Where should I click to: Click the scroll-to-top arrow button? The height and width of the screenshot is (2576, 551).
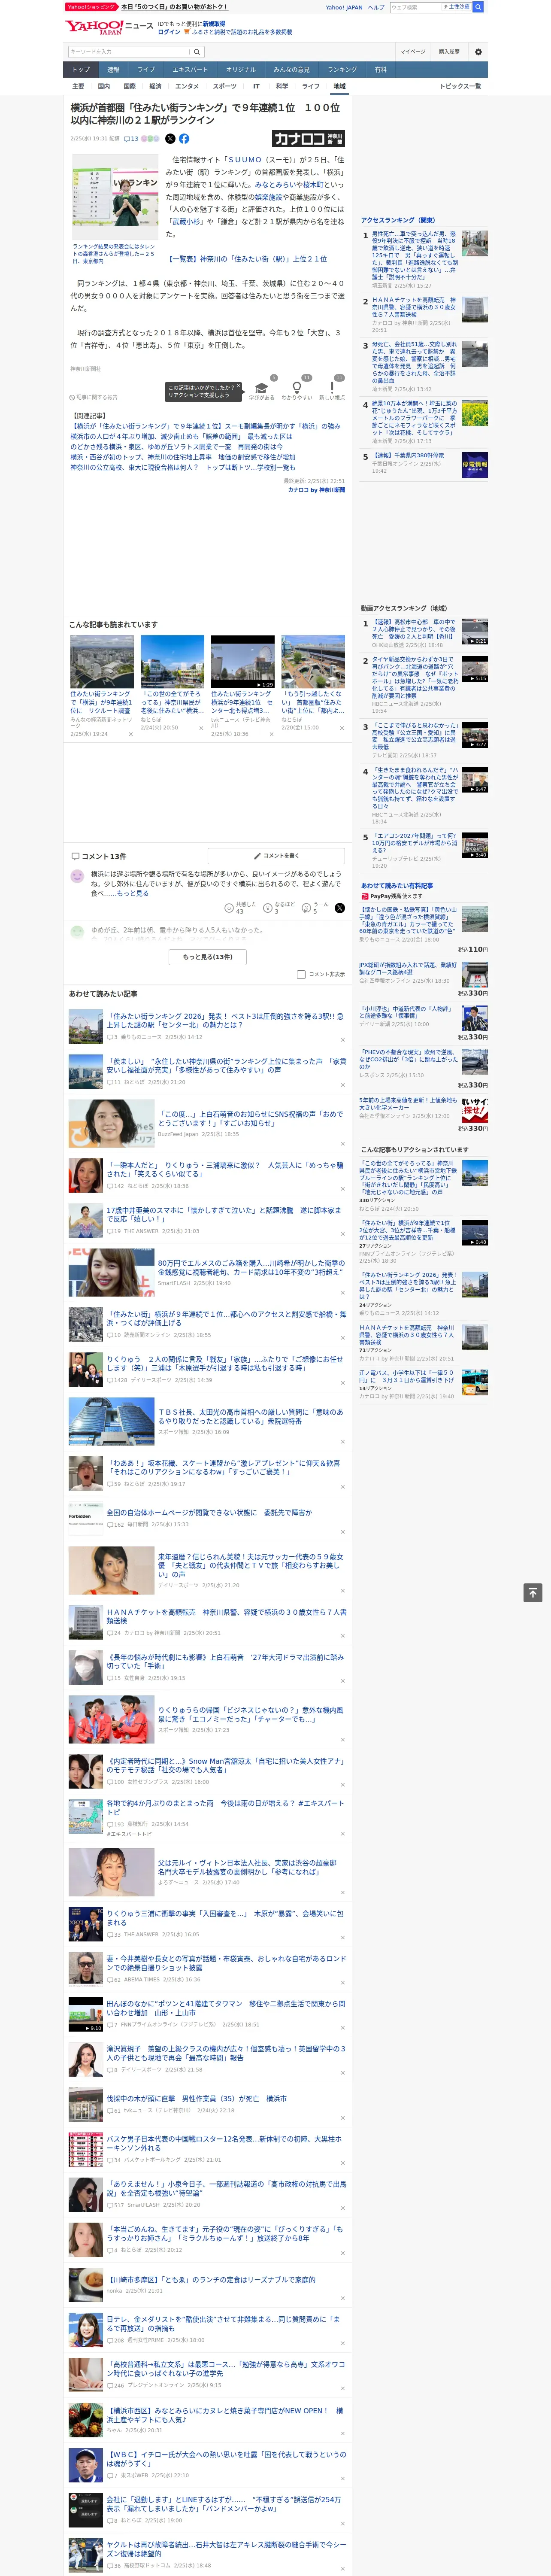click(x=533, y=1593)
